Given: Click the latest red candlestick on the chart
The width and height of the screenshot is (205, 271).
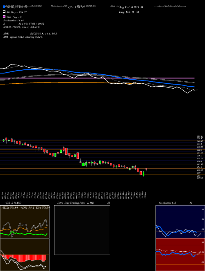Looking at the screenshot, I should [x=146, y=169].
